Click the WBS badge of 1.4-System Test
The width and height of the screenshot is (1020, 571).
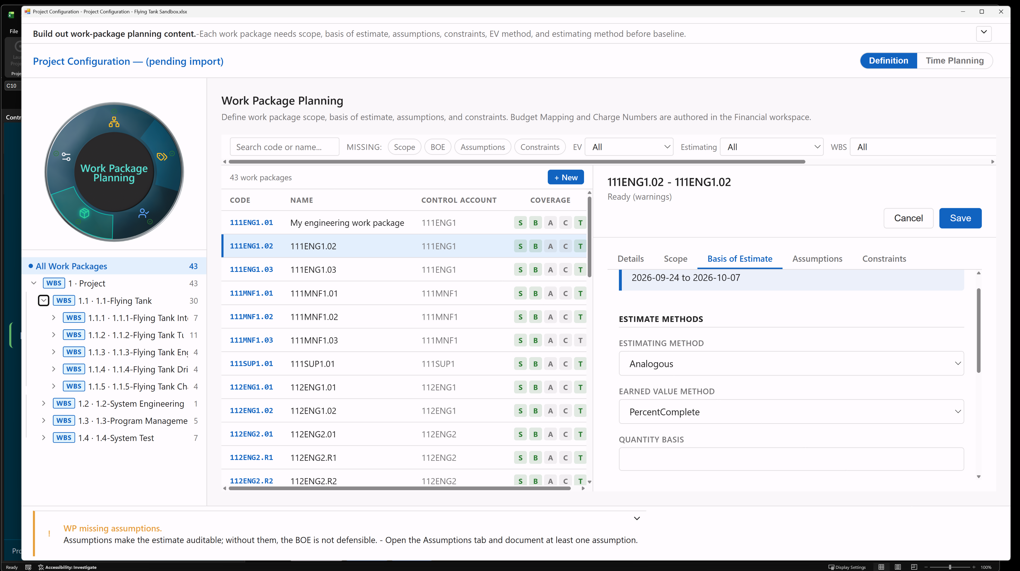[64, 437]
